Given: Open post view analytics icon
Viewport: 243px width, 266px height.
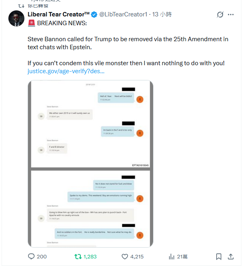Looking at the screenshot, I should click(171, 256).
